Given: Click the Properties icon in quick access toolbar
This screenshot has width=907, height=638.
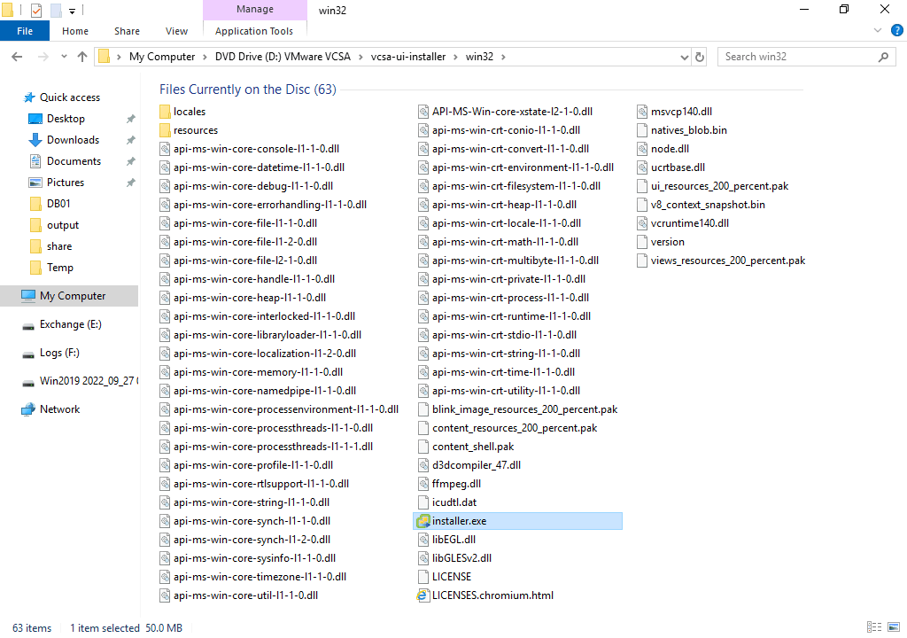Looking at the screenshot, I should click(36, 12).
